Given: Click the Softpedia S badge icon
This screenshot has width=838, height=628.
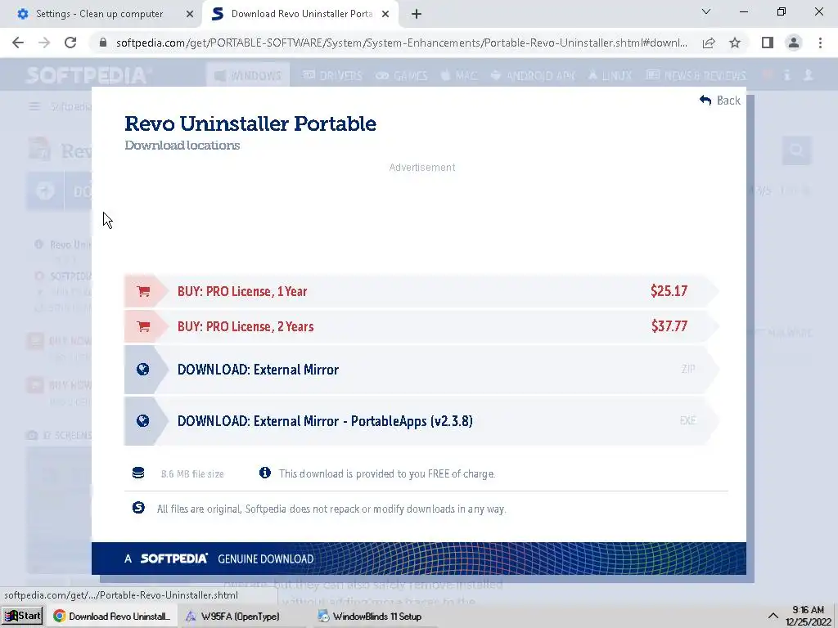Looking at the screenshot, I should (x=138, y=508).
